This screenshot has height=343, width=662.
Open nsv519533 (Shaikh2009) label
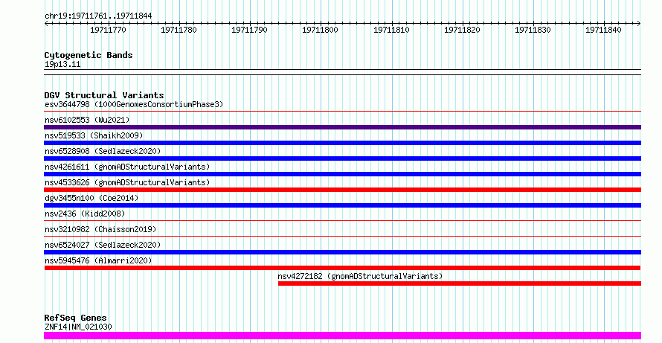click(x=94, y=135)
